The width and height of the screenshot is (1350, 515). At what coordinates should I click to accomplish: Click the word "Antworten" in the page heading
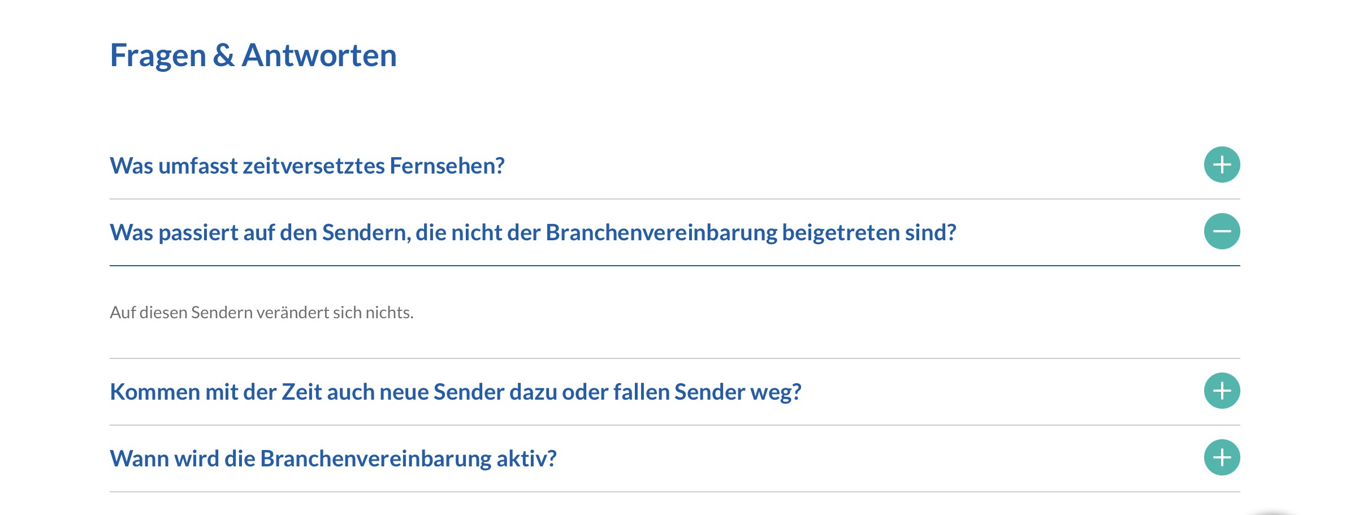pyautogui.click(x=319, y=55)
